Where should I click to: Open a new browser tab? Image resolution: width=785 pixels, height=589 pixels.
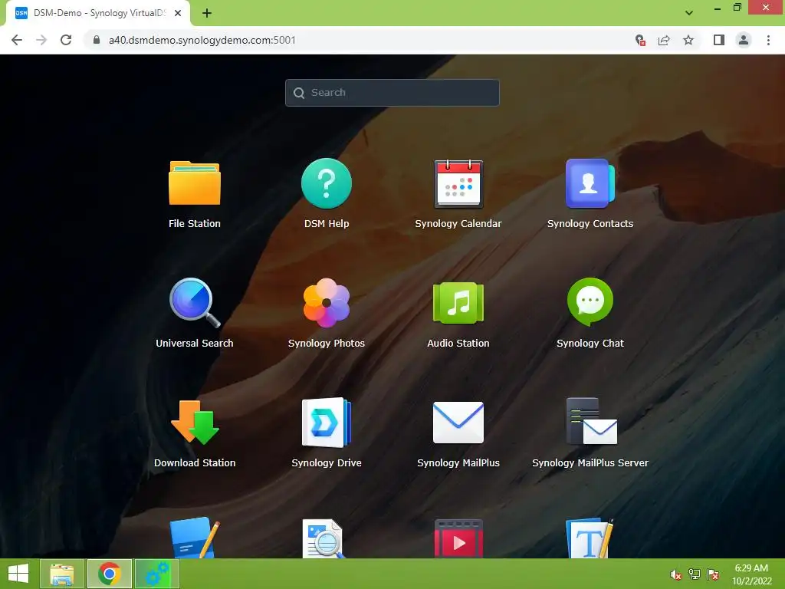click(207, 13)
